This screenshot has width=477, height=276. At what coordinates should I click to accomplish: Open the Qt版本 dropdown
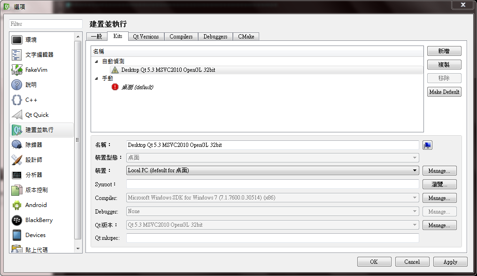point(273,225)
